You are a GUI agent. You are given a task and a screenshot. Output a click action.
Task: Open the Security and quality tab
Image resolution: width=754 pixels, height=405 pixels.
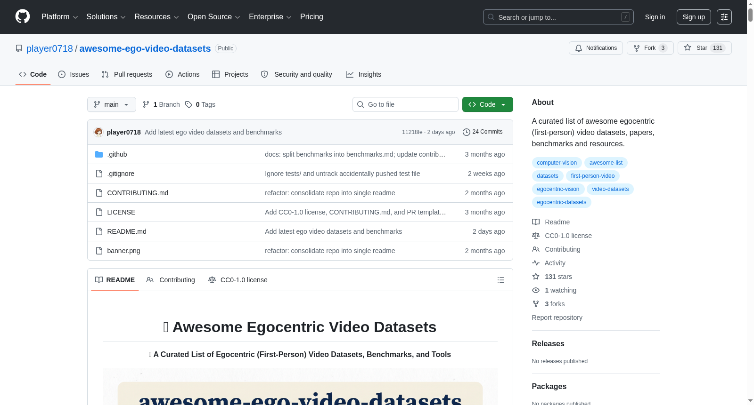click(x=296, y=74)
